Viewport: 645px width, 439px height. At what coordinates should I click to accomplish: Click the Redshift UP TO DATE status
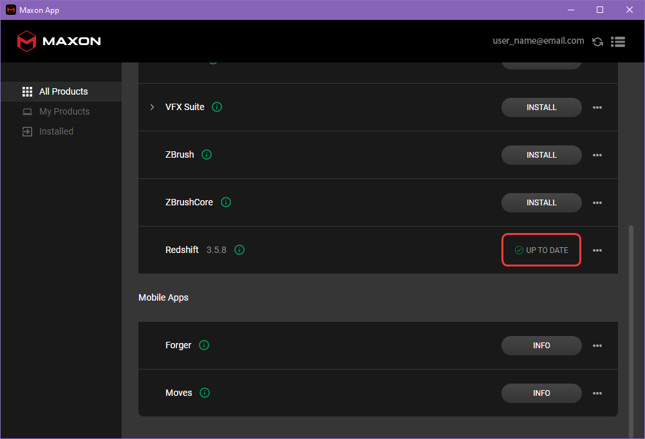coord(541,250)
